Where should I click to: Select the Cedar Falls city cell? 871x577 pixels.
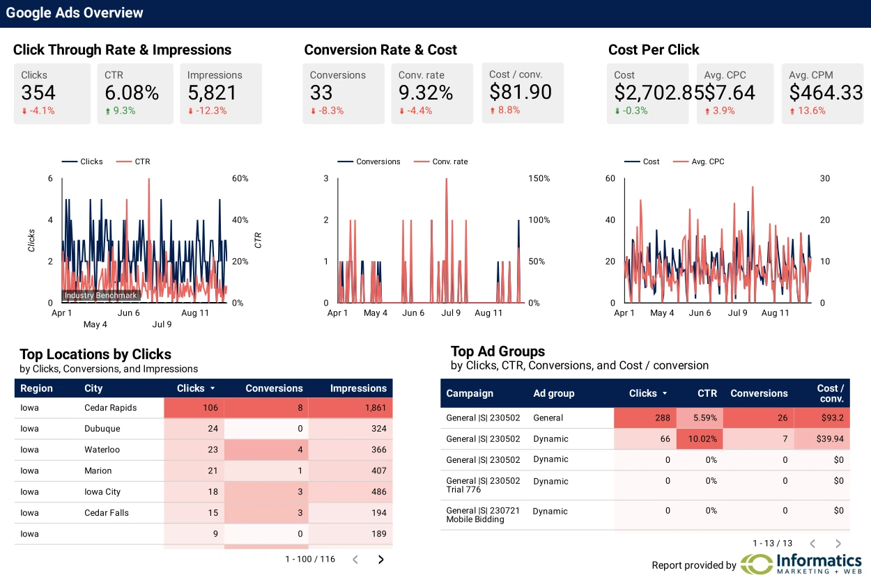tap(107, 512)
